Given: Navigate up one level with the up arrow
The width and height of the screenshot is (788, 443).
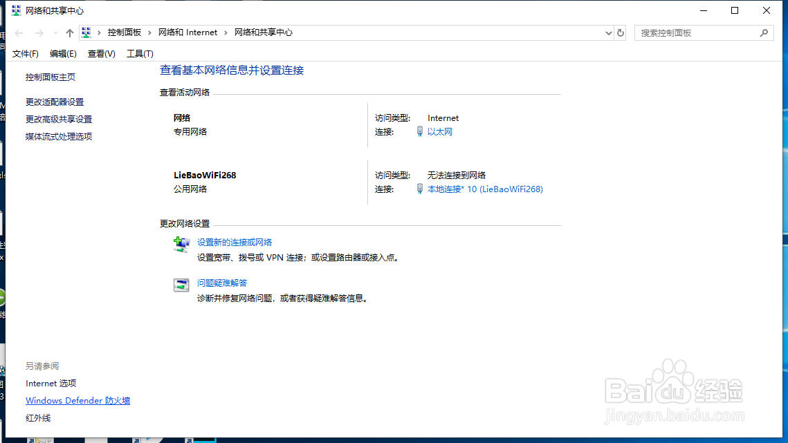Looking at the screenshot, I should 70,32.
